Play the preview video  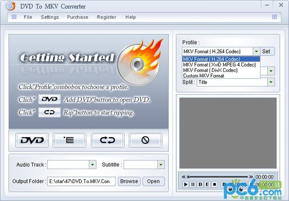click(x=186, y=184)
